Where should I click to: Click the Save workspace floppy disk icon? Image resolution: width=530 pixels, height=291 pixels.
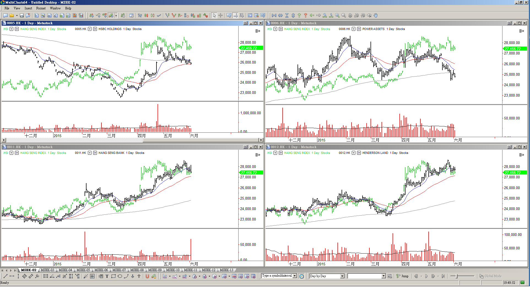pyautogui.click(x=21, y=16)
